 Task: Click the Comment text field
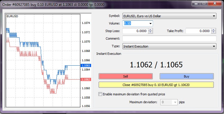coord(169,39)
